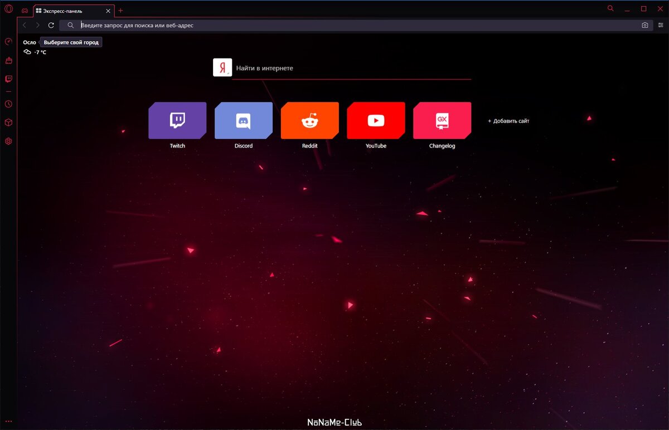Screen dimensions: 669x430
Task: Click the Changelog label under its tile
Action: [442, 146]
